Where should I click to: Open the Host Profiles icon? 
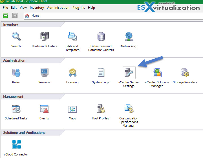coord(101,109)
